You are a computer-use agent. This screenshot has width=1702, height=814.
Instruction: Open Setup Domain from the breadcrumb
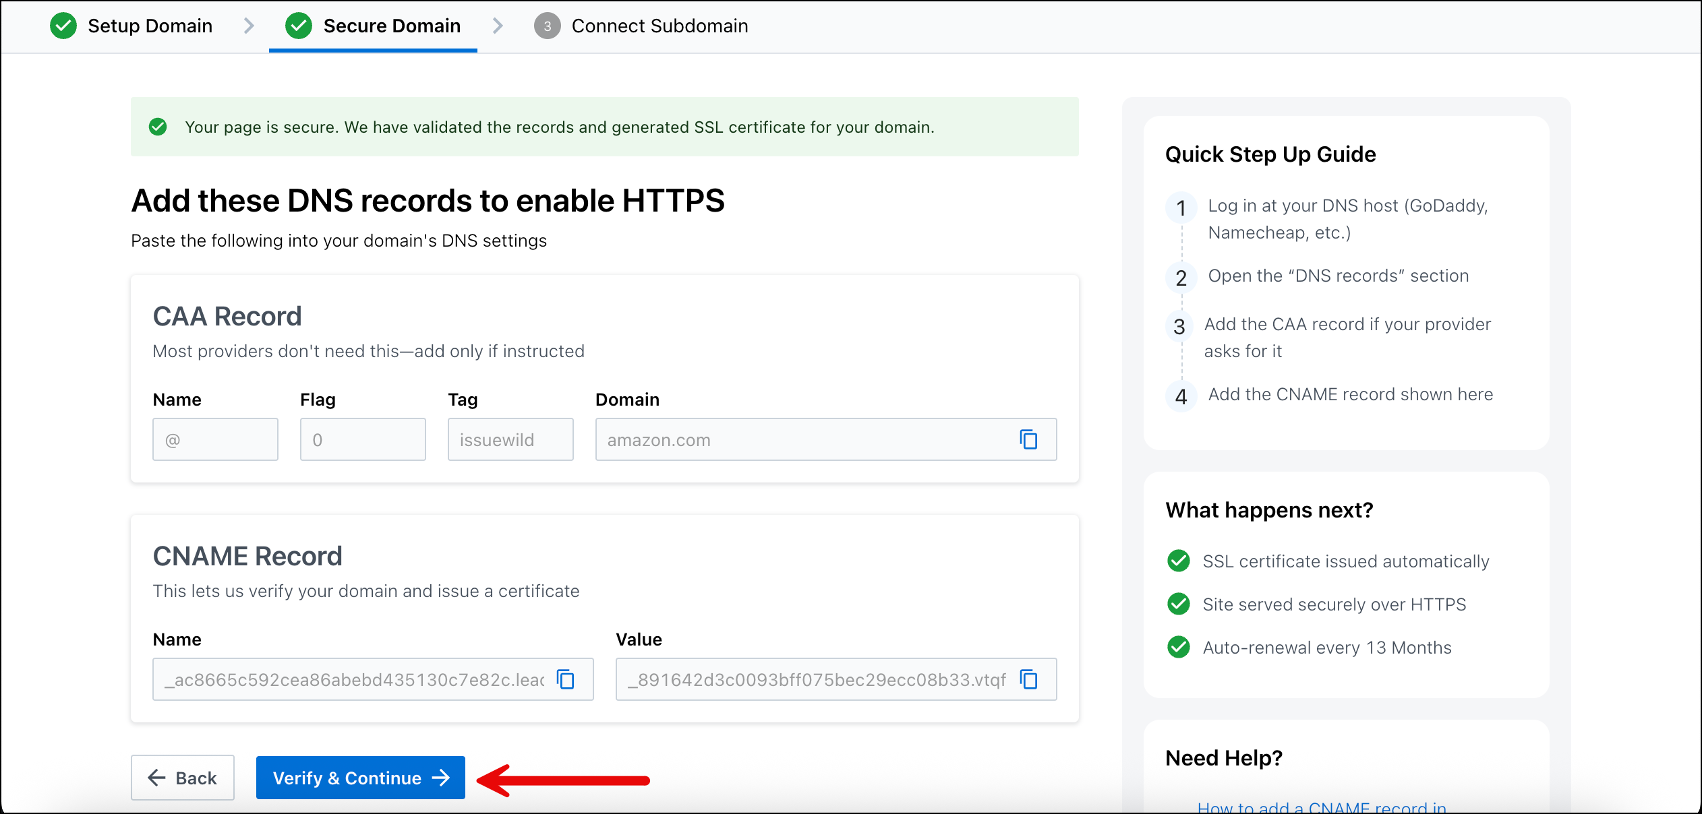tap(150, 26)
